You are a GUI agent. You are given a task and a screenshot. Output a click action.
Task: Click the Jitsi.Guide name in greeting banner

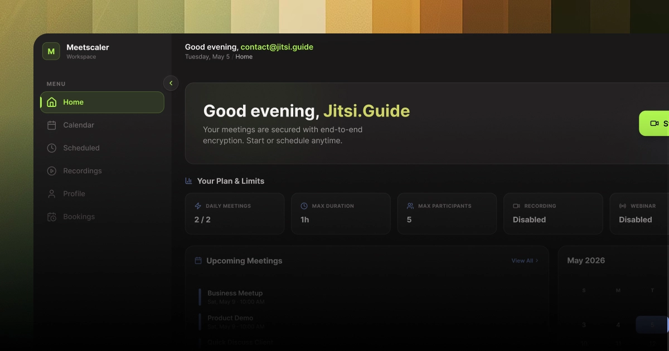(x=366, y=111)
